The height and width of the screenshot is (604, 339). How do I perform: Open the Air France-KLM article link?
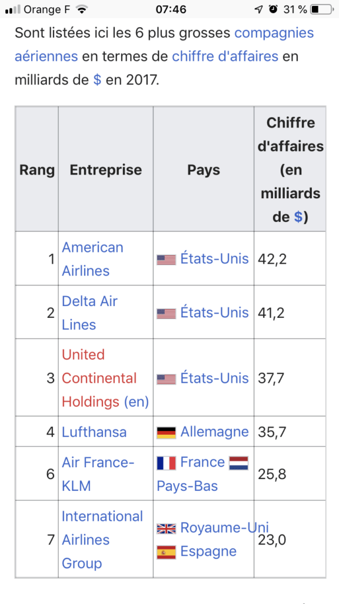[98, 474]
